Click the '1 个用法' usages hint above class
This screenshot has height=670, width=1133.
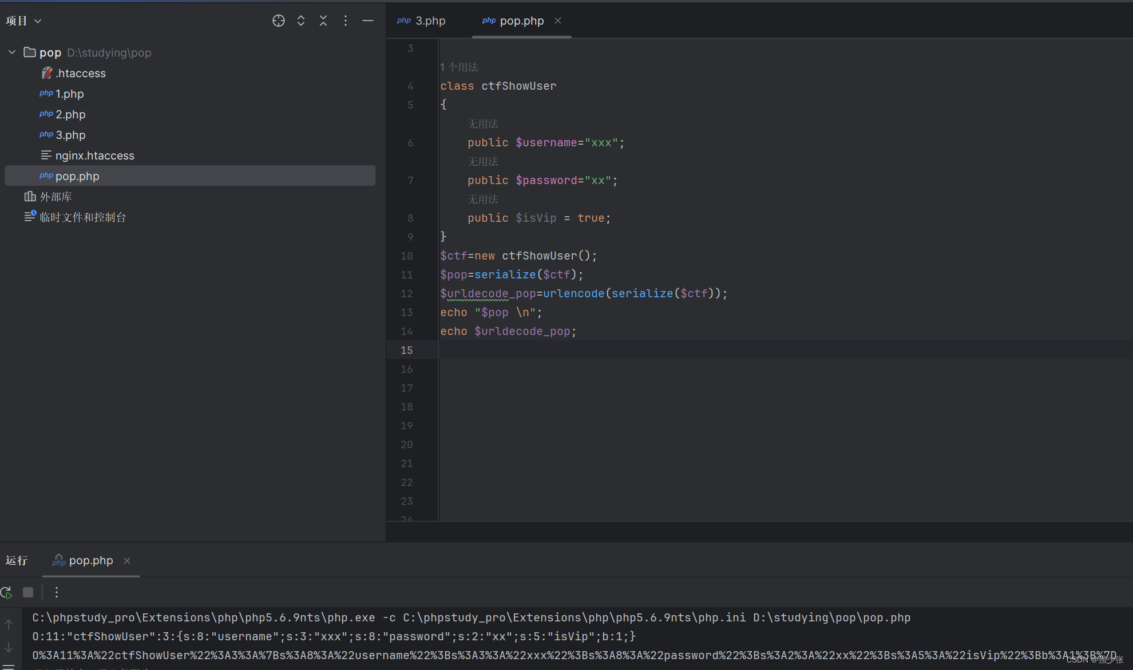tap(459, 67)
